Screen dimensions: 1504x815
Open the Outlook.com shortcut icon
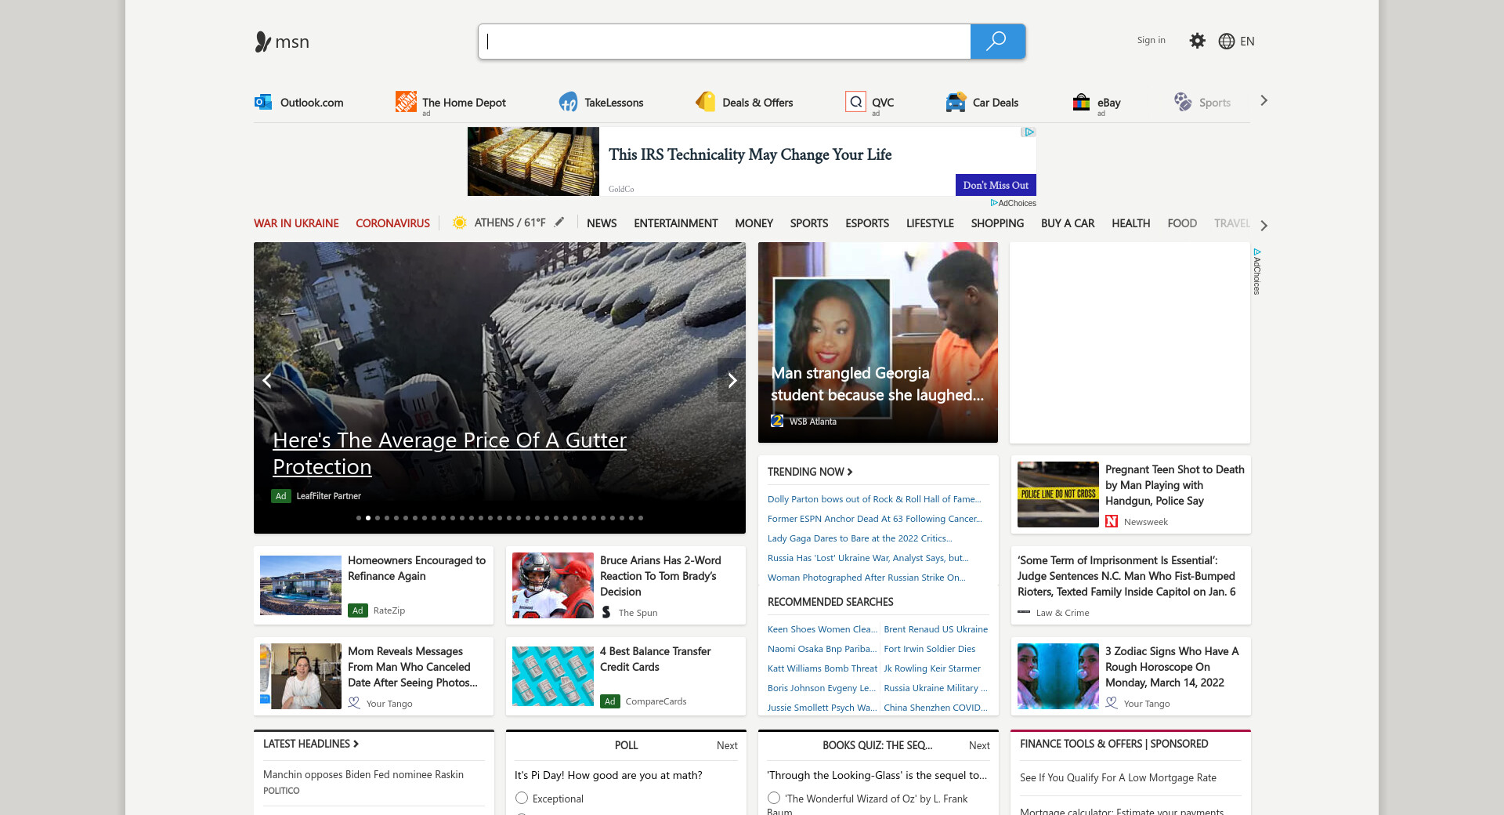click(x=263, y=102)
